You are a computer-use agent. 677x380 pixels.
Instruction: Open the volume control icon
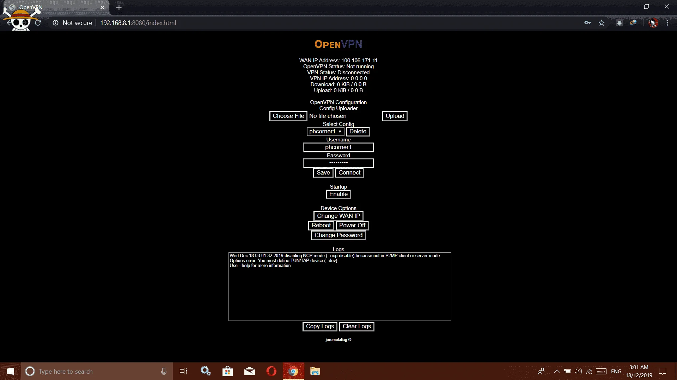[578, 371]
